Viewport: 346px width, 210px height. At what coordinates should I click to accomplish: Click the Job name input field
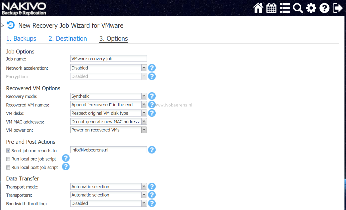point(108,58)
